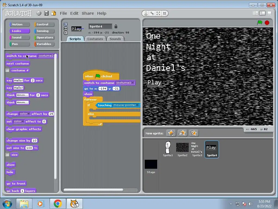Select Sprite2 static thumbnail

click(x=182, y=149)
